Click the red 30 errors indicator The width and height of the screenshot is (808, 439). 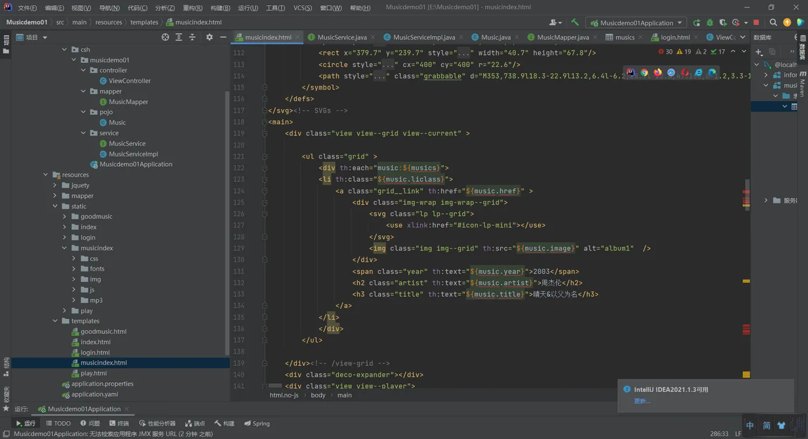point(665,51)
